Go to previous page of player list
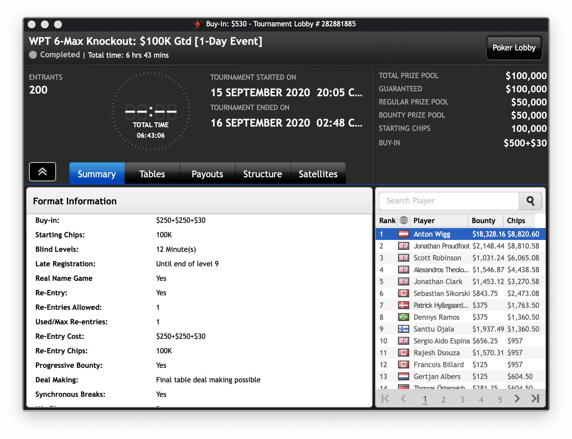This screenshot has width=572, height=439. pyautogui.click(x=403, y=399)
